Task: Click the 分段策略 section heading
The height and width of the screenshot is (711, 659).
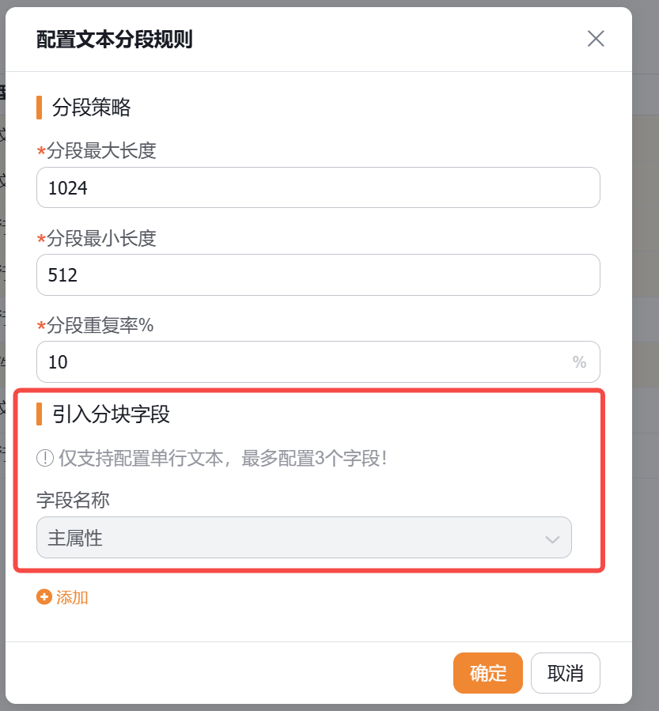Action: click(91, 107)
